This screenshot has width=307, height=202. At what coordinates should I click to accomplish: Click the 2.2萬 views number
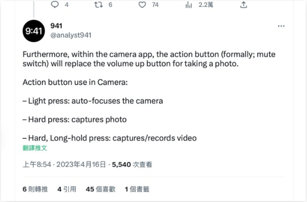[x=206, y=5]
